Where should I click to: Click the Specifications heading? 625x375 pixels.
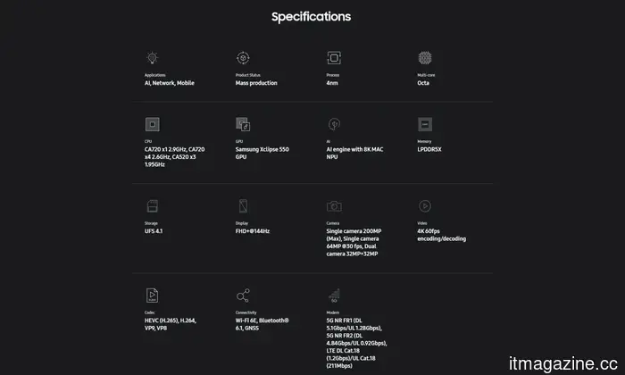(311, 17)
